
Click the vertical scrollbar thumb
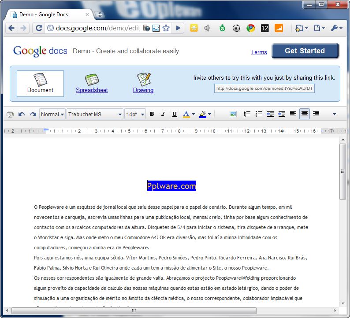[343, 171]
